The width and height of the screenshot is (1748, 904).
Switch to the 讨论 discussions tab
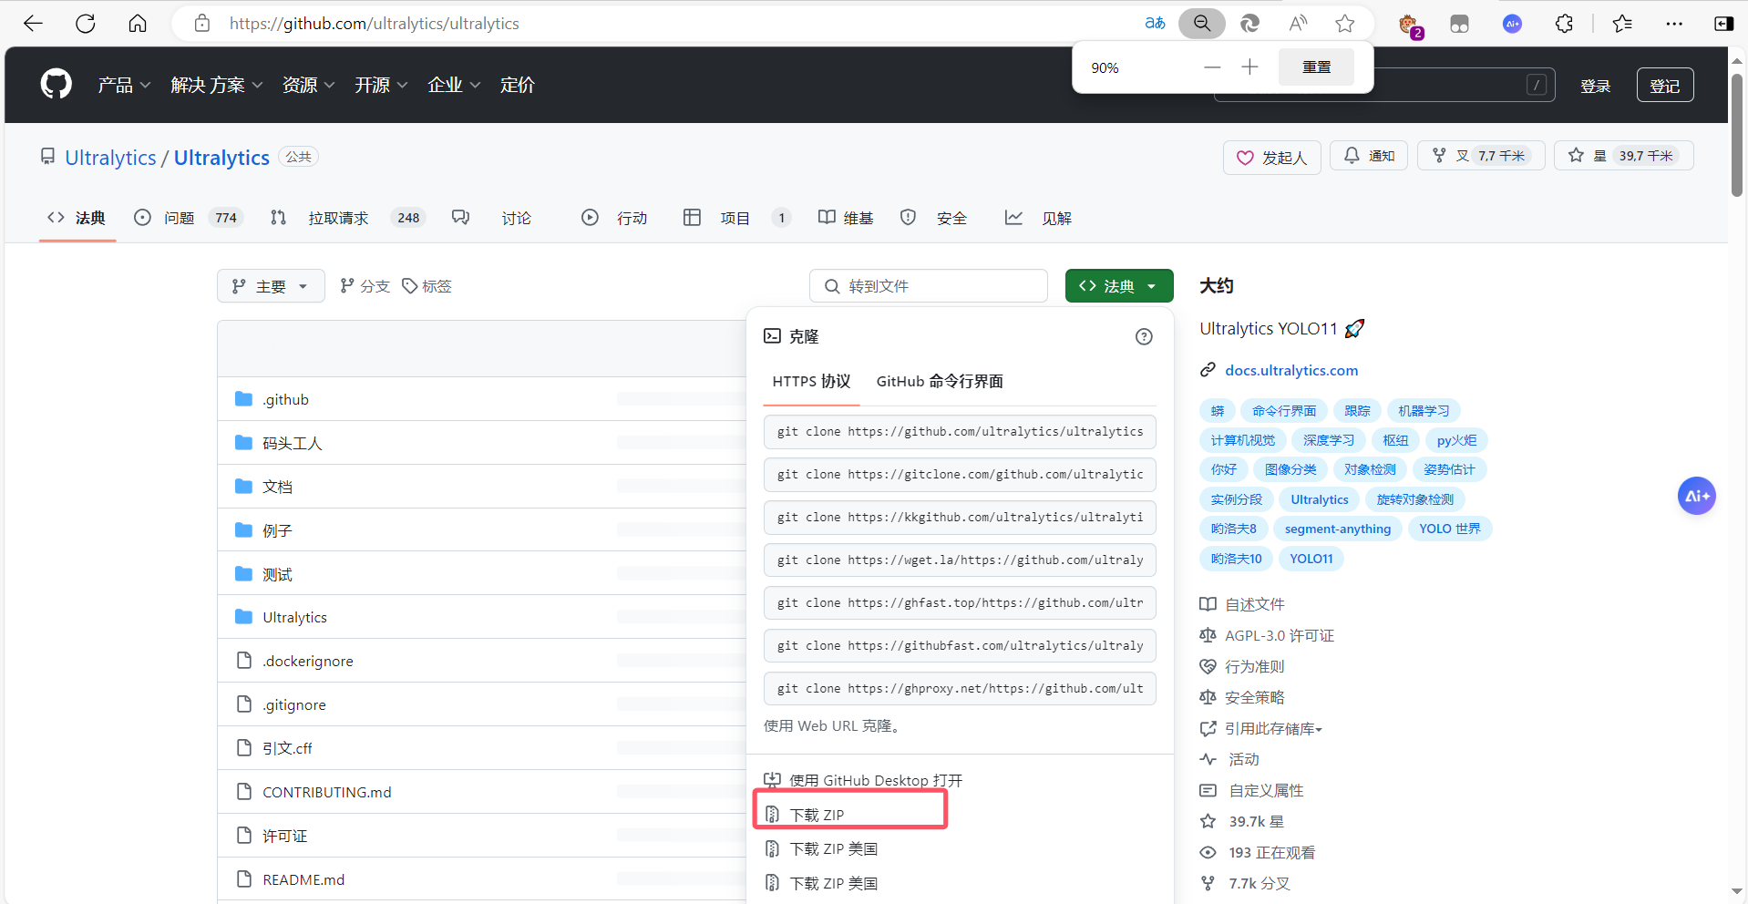(x=492, y=218)
